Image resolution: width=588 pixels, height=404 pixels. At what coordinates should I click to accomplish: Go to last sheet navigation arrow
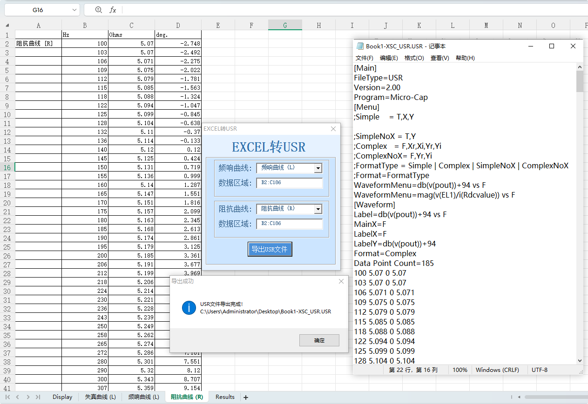pos(38,397)
